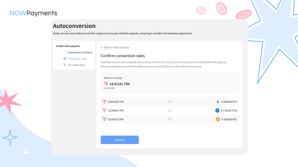
Task: Click the back chevron arrow icon
Action: [x=102, y=47]
